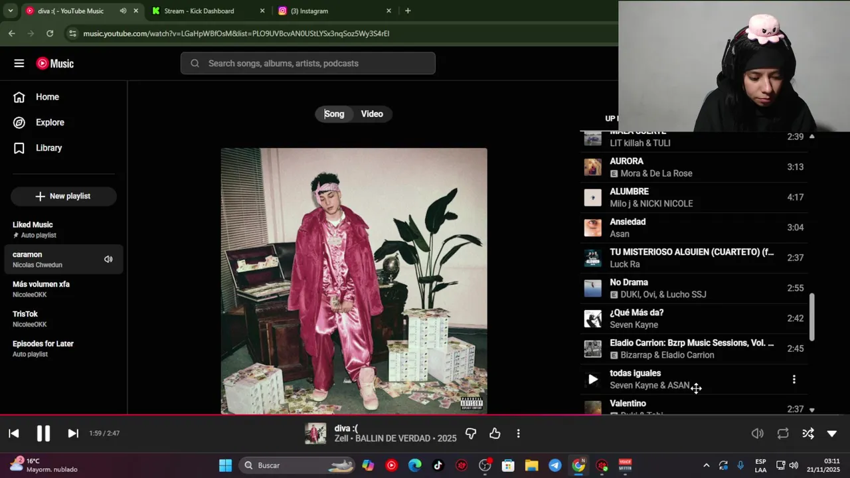Skip to previous track

click(14, 434)
